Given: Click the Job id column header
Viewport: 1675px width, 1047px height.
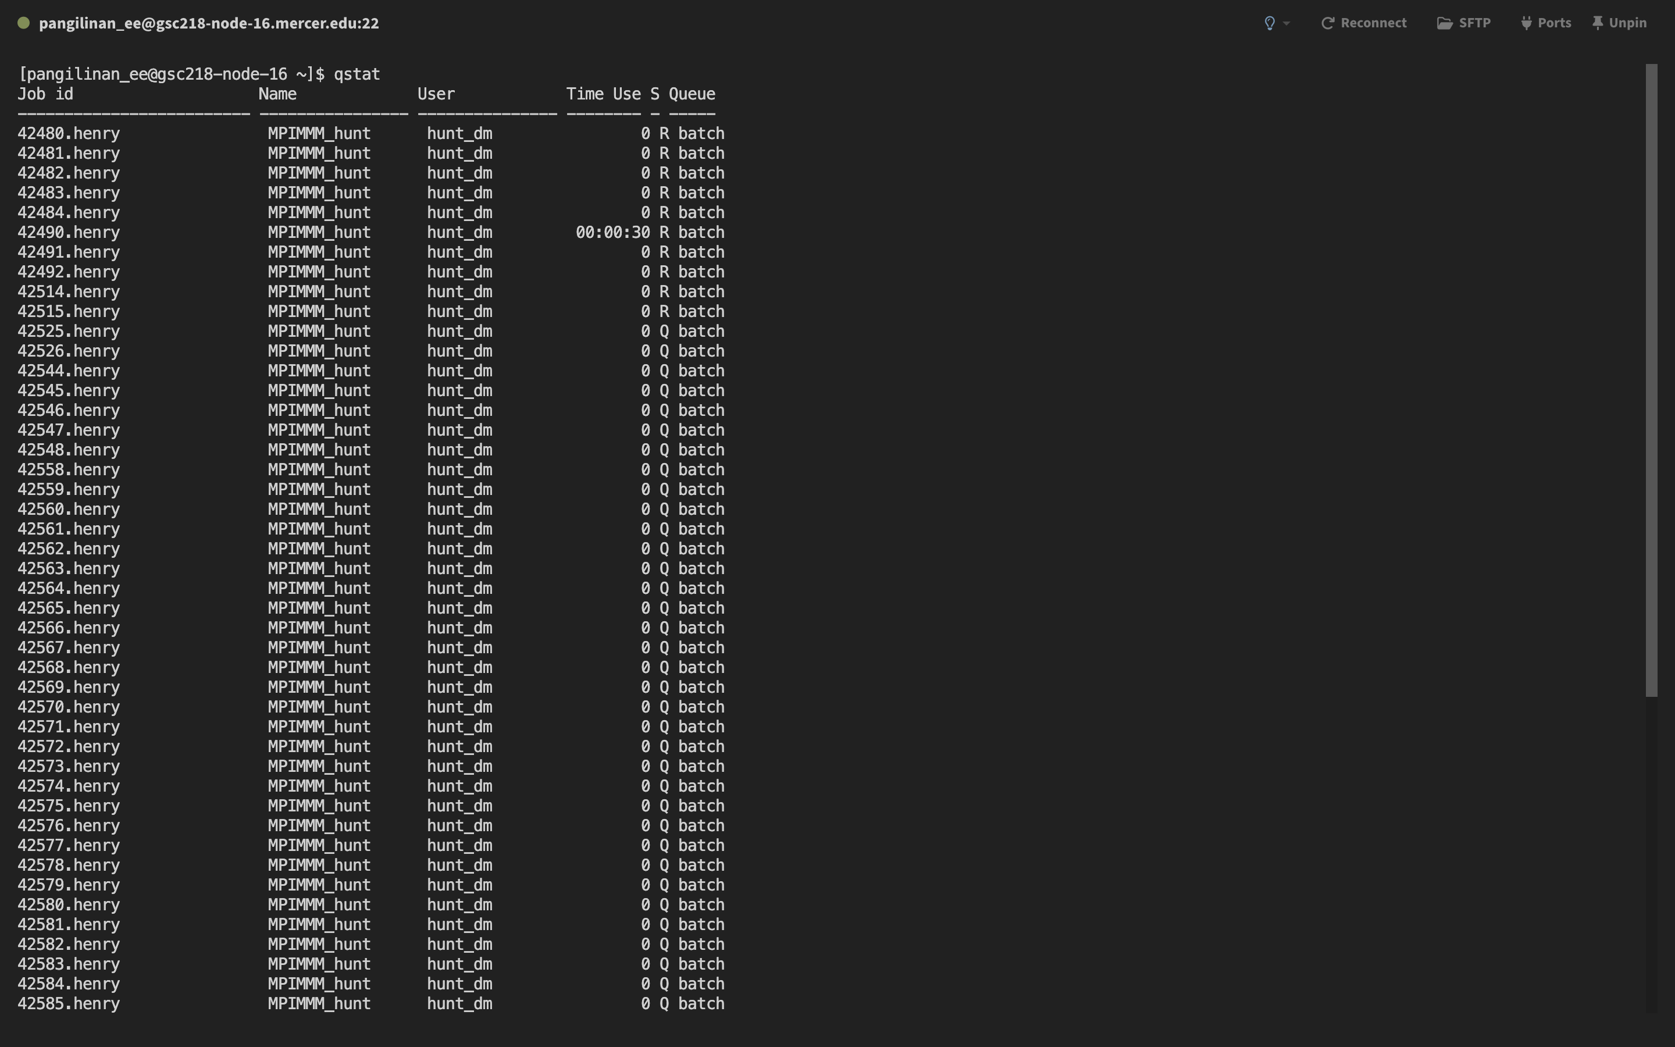Looking at the screenshot, I should pos(46,94).
